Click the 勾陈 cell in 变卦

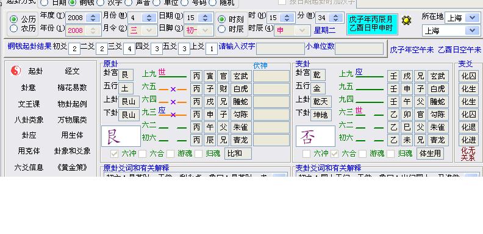[438, 115]
